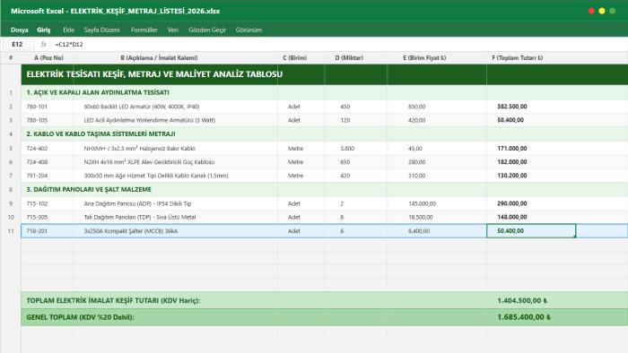
Task: Open the Gözden Geçir tab
Action: pyautogui.click(x=207, y=30)
